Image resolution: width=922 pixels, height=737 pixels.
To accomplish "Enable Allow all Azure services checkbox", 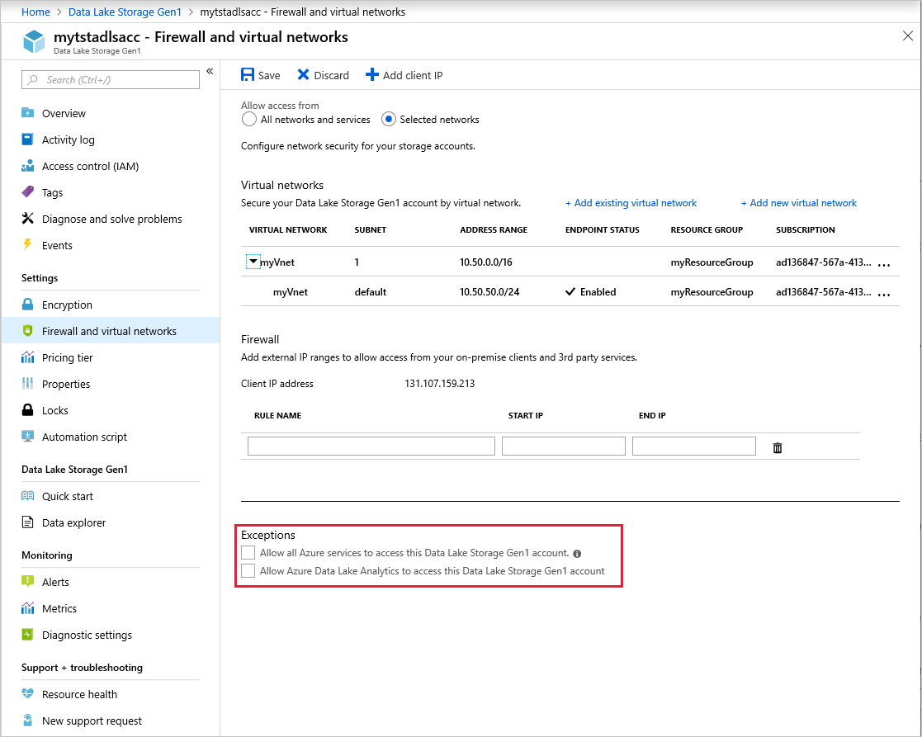I will 248,553.
